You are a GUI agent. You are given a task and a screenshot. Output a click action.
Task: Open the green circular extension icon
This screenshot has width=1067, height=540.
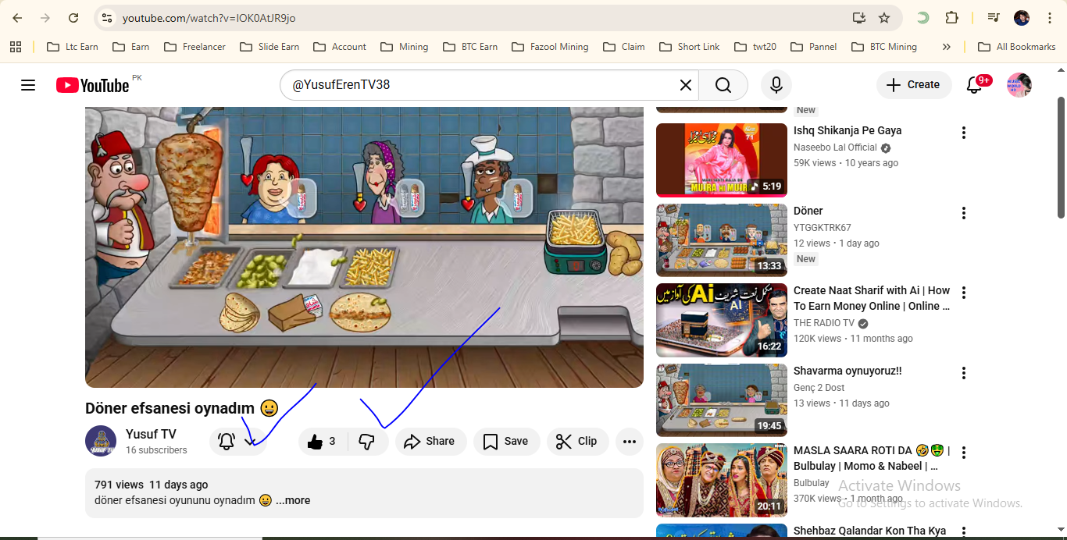923,18
